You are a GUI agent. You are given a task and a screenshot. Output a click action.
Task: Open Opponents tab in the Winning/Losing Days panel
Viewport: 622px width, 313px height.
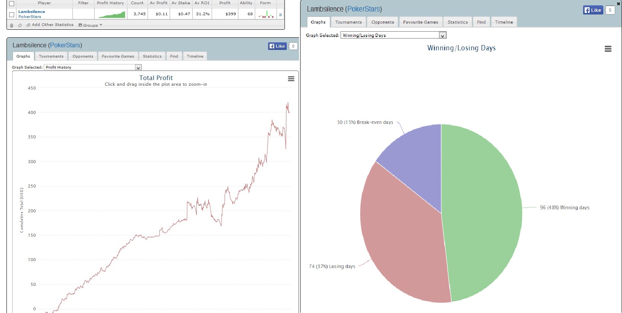383,22
